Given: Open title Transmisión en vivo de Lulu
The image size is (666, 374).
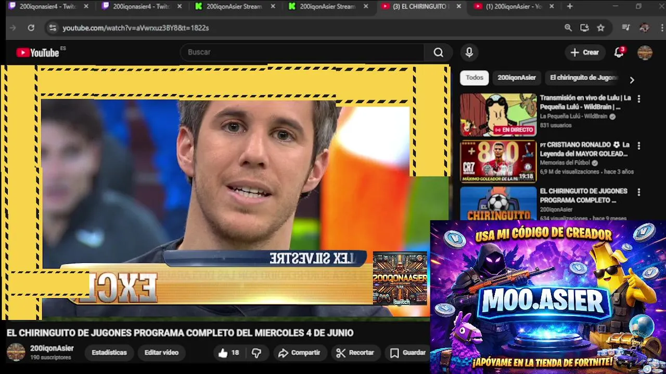Looking at the screenshot, I should (585, 102).
